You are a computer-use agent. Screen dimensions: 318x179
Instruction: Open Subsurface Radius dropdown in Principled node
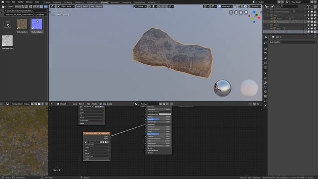[x=159, y=112]
